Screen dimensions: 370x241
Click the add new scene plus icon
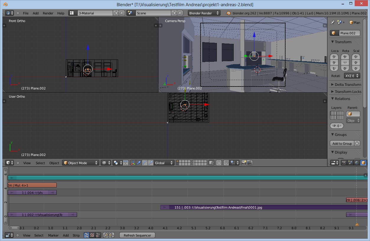point(174,13)
